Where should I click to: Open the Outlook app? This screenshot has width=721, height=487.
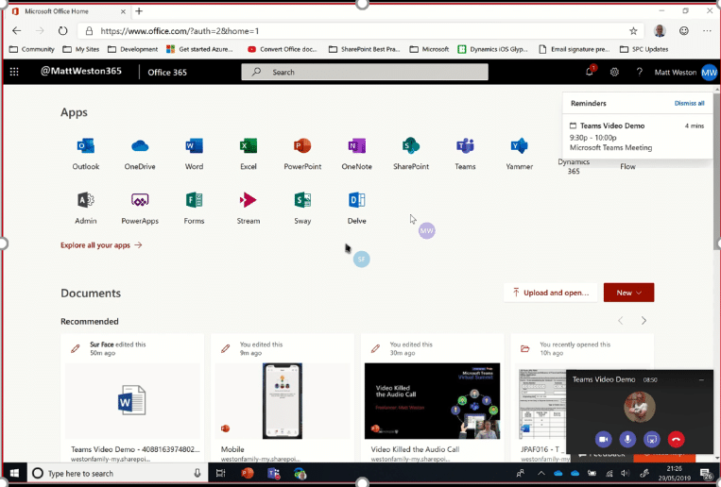[86, 154]
